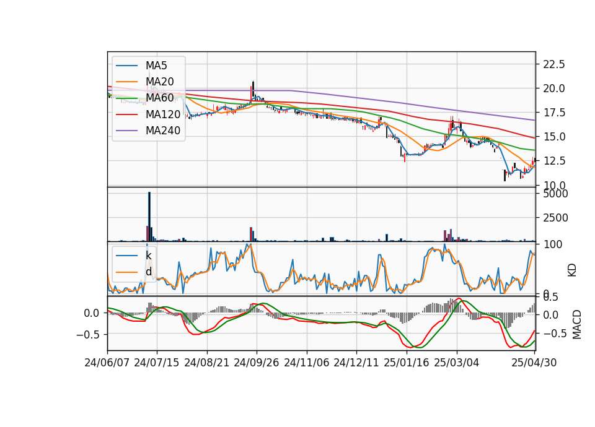The width and height of the screenshot is (595, 427).
Task: Click the tallest volume bar near 24/07/15
Action: (149, 217)
